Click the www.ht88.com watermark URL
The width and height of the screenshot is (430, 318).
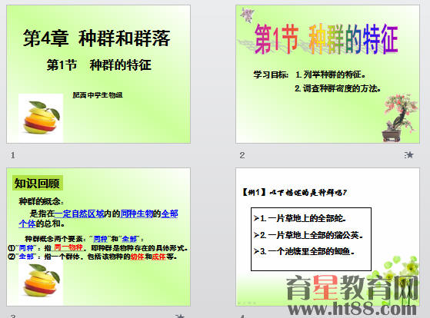click(x=352, y=309)
